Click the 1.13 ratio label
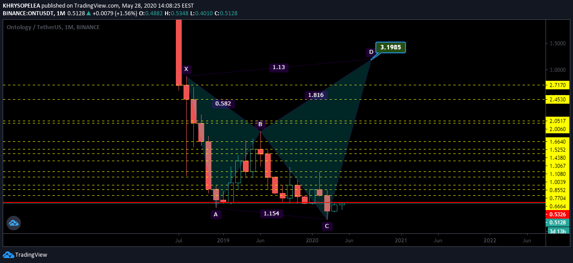This screenshot has height=263, width=573. click(279, 67)
